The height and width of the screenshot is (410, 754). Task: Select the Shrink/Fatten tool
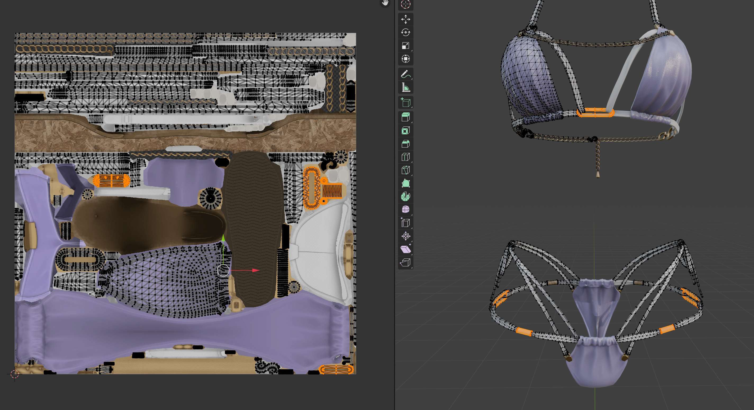click(x=405, y=236)
